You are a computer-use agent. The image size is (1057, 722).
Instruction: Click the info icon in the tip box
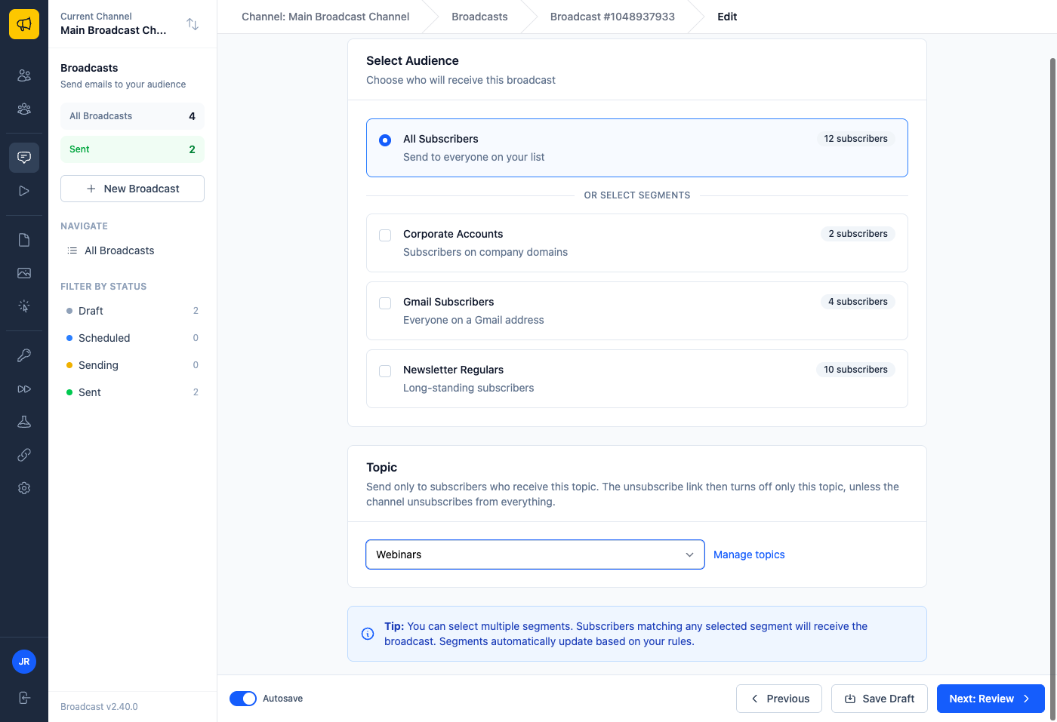point(368,634)
